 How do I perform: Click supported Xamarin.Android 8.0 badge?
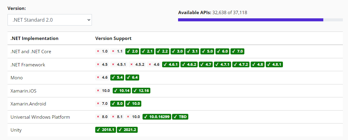(117, 104)
